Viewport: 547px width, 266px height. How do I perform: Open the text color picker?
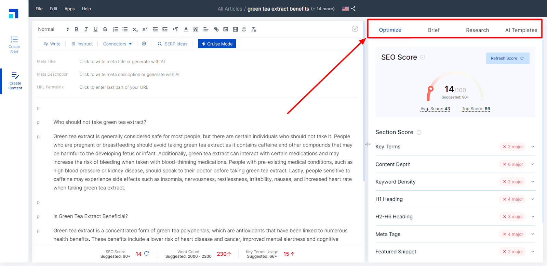coord(186,29)
